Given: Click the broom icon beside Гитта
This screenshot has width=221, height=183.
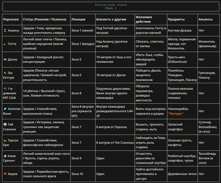Looking at the screenshot, I should click(x=5, y=44).
